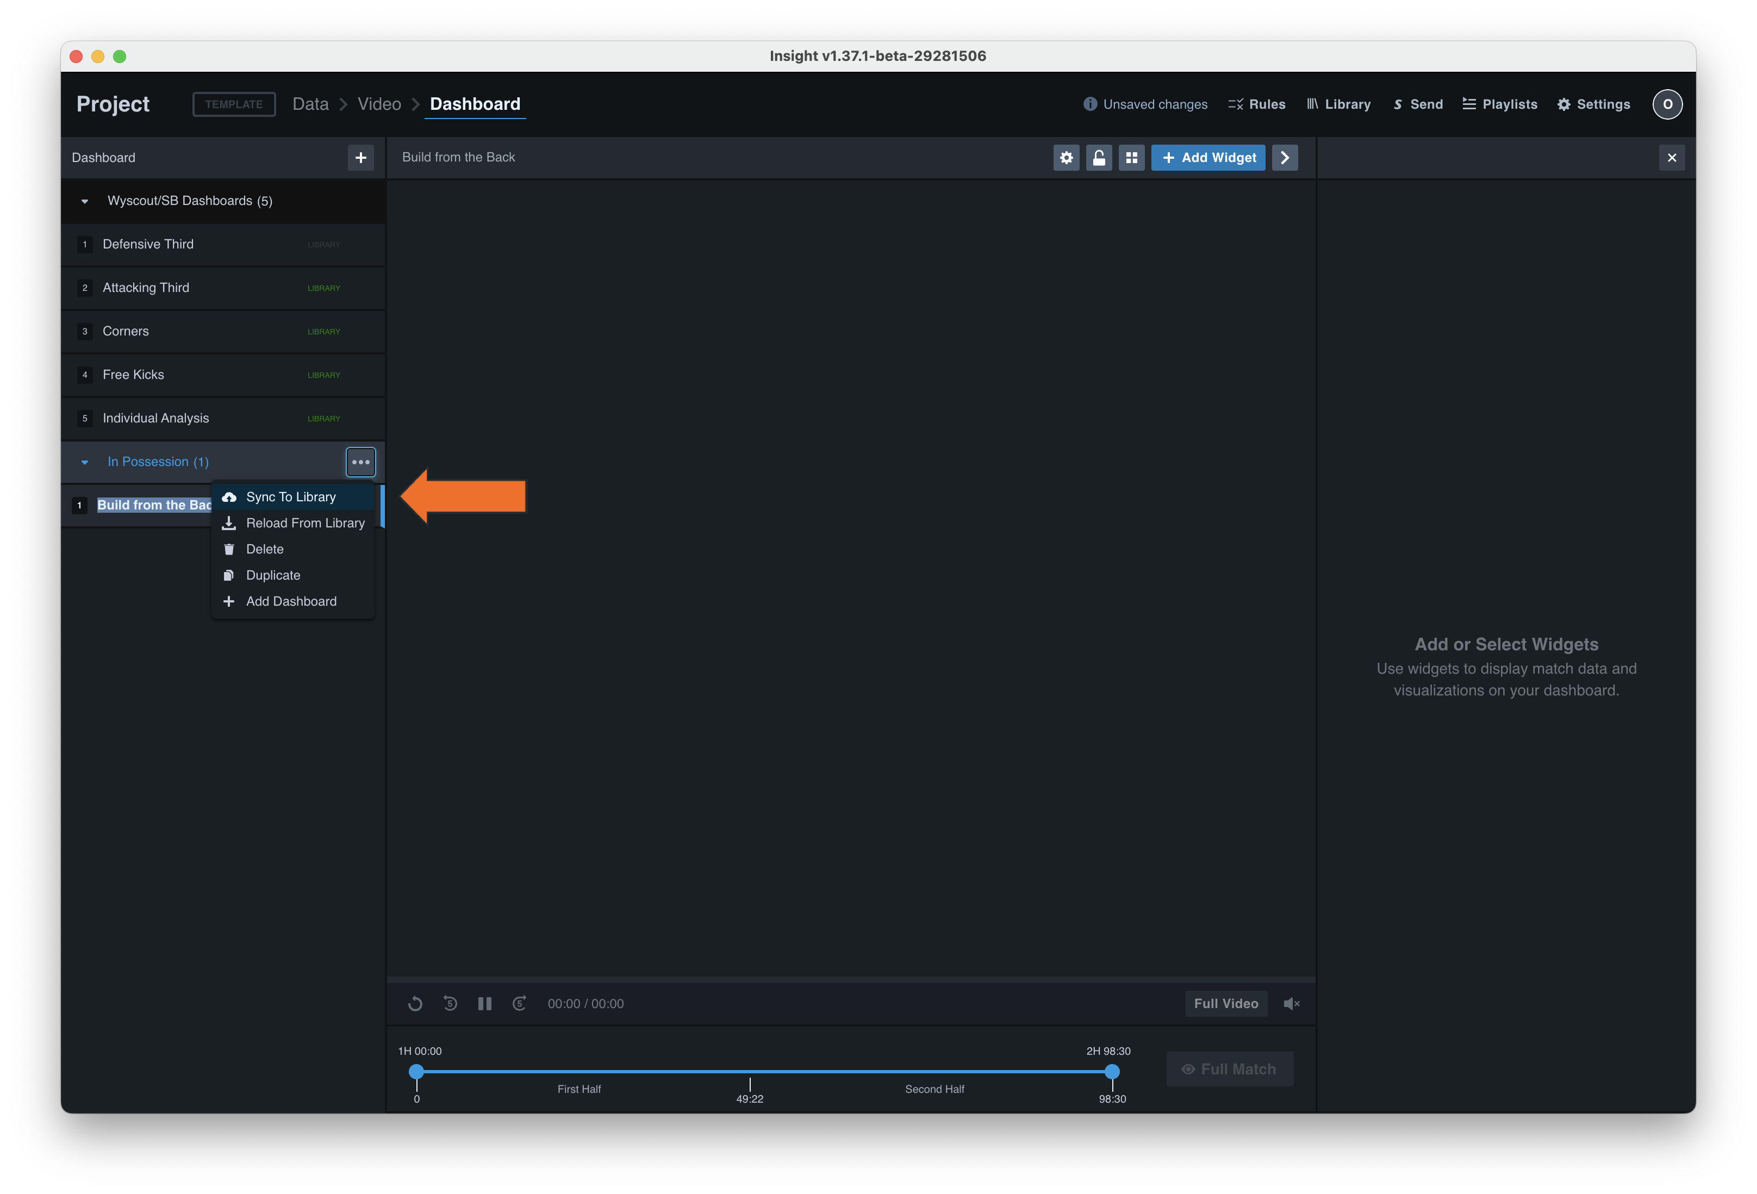Collapse the In Possession group
The height and width of the screenshot is (1194, 1757).
coord(85,462)
